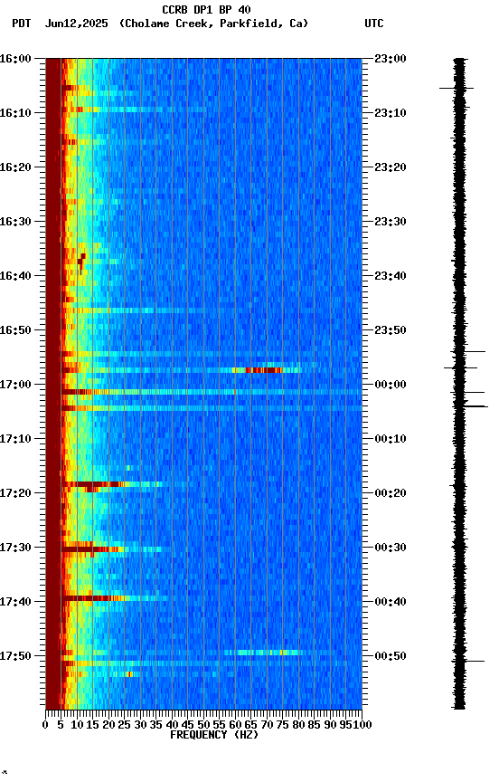Click the 70 Hz frequency axis label
Image resolution: width=499 pixels, height=782 pixels.
point(267,725)
